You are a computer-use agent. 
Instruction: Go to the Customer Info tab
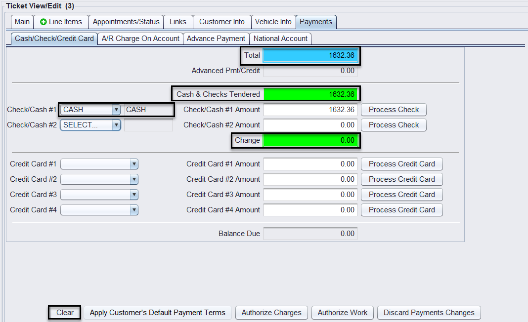coord(221,22)
